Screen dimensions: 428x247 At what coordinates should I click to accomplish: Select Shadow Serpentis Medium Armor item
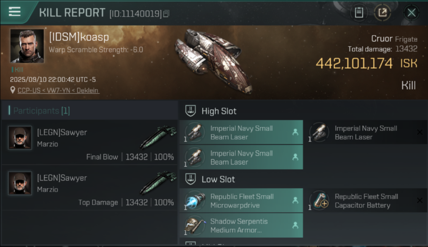click(241, 226)
